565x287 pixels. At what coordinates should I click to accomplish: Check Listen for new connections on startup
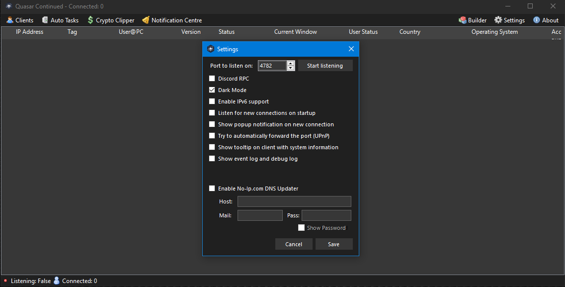pyautogui.click(x=212, y=113)
